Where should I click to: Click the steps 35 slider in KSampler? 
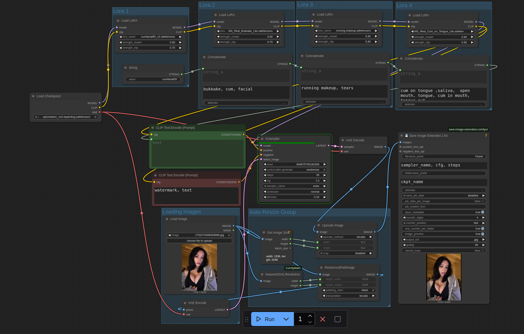point(295,175)
